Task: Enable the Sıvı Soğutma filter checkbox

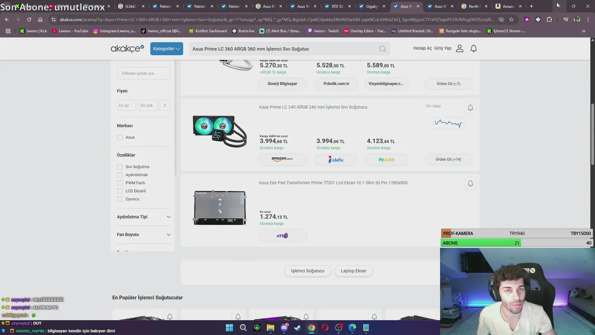Action: click(x=120, y=167)
